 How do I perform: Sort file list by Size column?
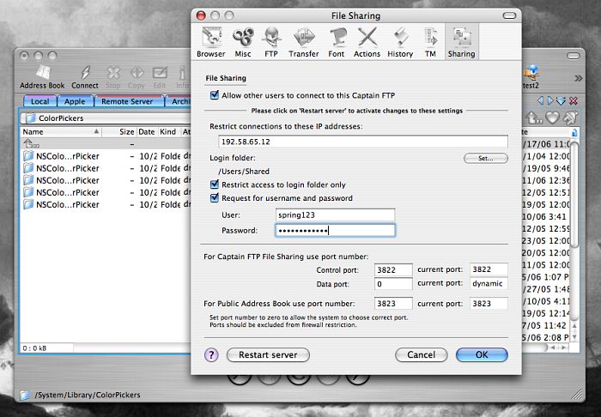click(118, 132)
